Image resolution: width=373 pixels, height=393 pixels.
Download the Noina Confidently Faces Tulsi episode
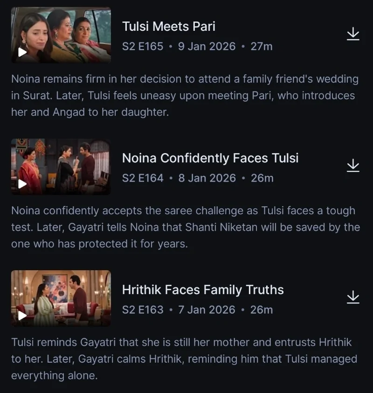click(x=353, y=166)
